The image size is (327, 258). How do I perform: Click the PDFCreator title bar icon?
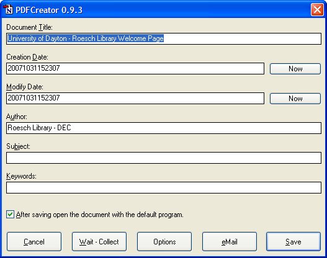click(8, 9)
